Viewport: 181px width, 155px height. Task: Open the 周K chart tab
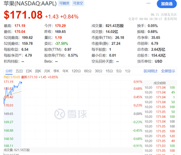[x=38, y=71]
